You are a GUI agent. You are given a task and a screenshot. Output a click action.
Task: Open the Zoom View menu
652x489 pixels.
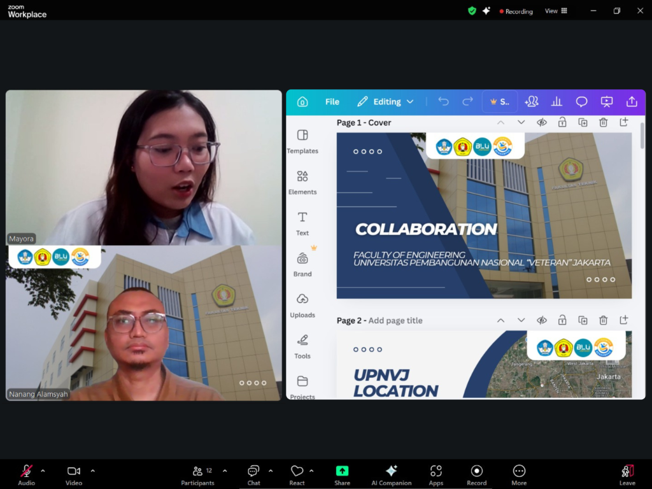click(x=556, y=11)
